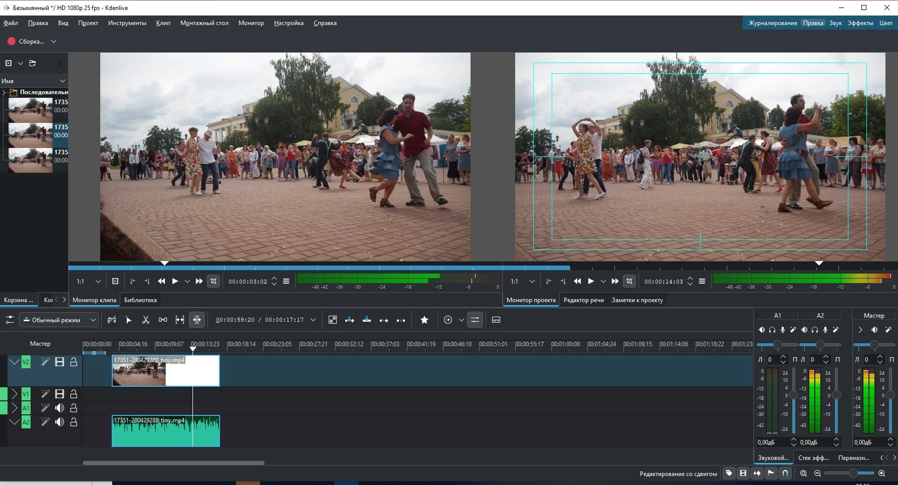Rewind the clip monitor

coord(161,282)
